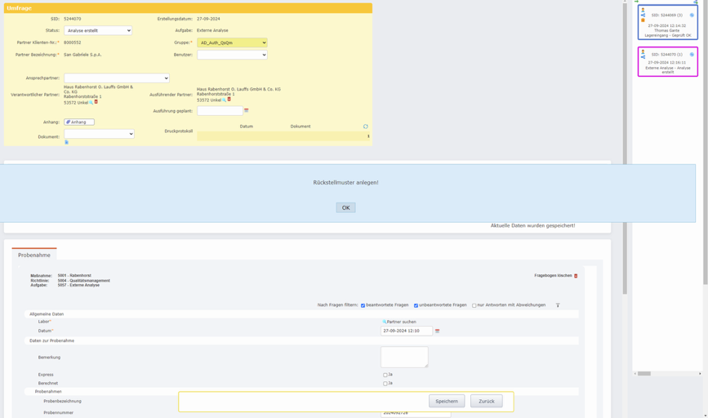Click red delete icon by Ausführender Partner
This screenshot has width=708, height=418.
tap(229, 100)
